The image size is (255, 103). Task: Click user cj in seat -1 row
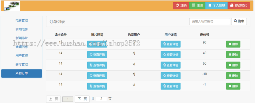point(134,85)
